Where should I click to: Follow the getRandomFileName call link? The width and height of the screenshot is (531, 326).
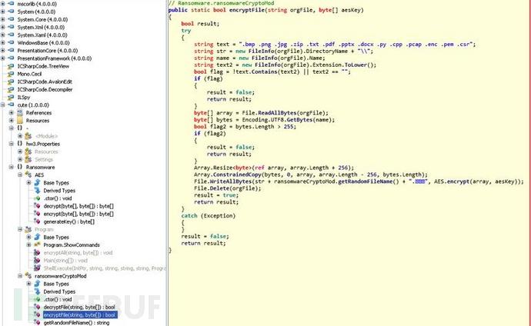[364, 181]
